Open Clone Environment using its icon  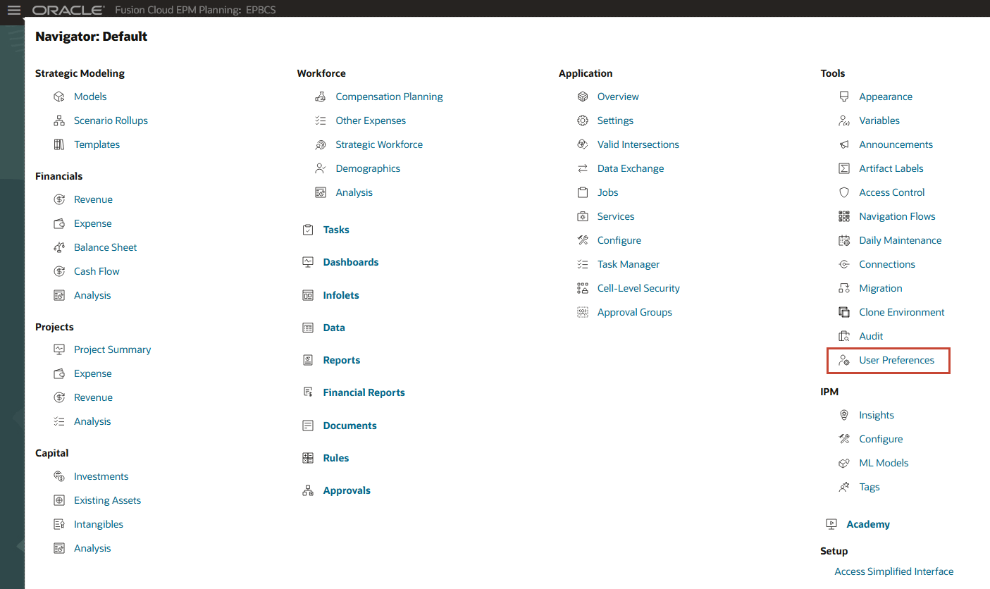tap(843, 312)
